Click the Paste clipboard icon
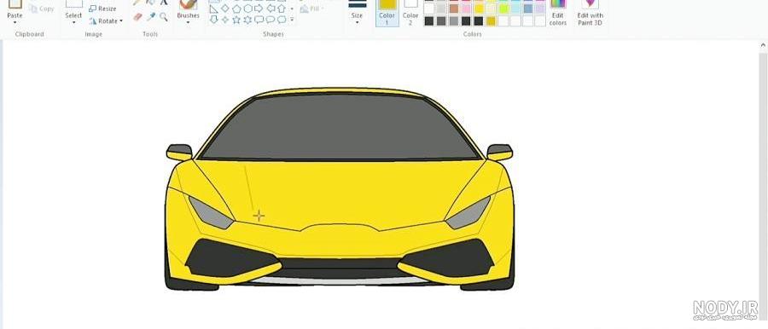The height and width of the screenshot is (329, 768). (15, 4)
